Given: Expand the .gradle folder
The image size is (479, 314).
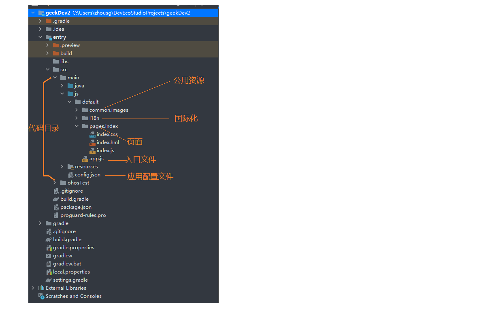Looking at the screenshot, I should click(x=40, y=21).
